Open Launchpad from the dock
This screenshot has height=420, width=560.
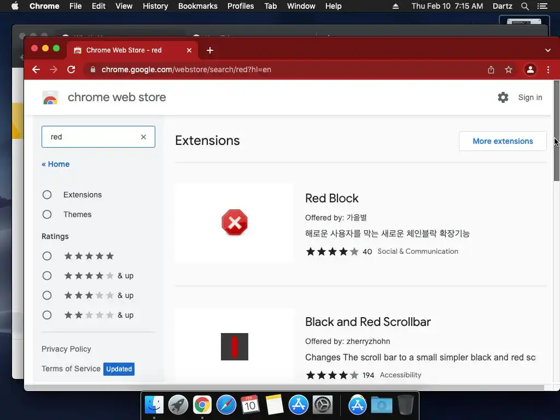coord(178,405)
